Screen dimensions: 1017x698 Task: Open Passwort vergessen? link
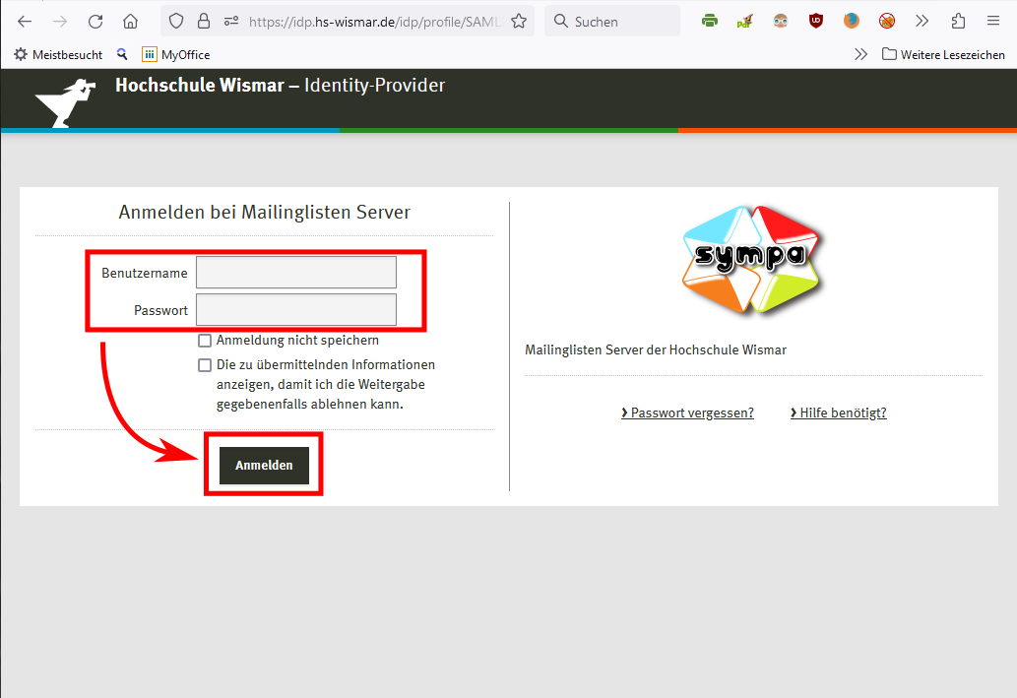[x=687, y=412]
